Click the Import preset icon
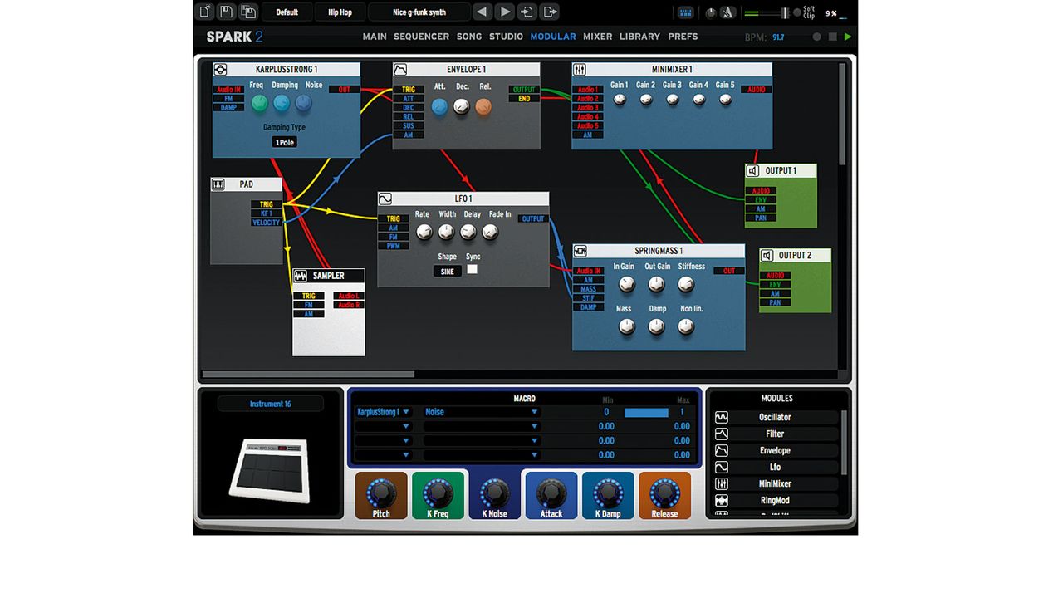The image size is (1063, 598). tap(527, 12)
